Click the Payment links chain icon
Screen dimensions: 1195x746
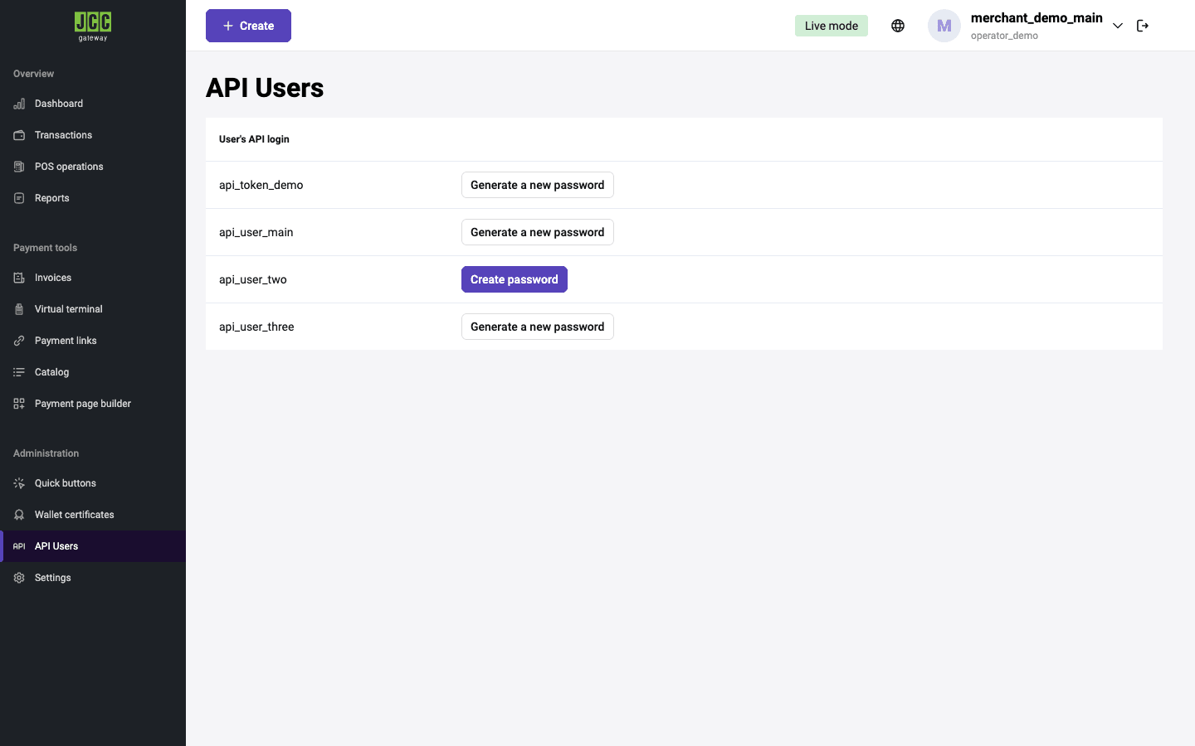[x=19, y=341]
